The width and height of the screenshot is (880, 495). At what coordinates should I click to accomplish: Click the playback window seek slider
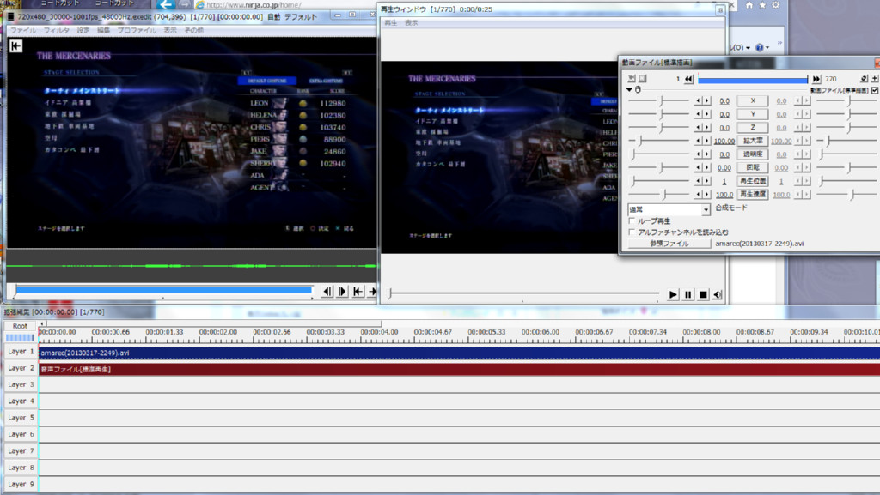tap(524, 293)
